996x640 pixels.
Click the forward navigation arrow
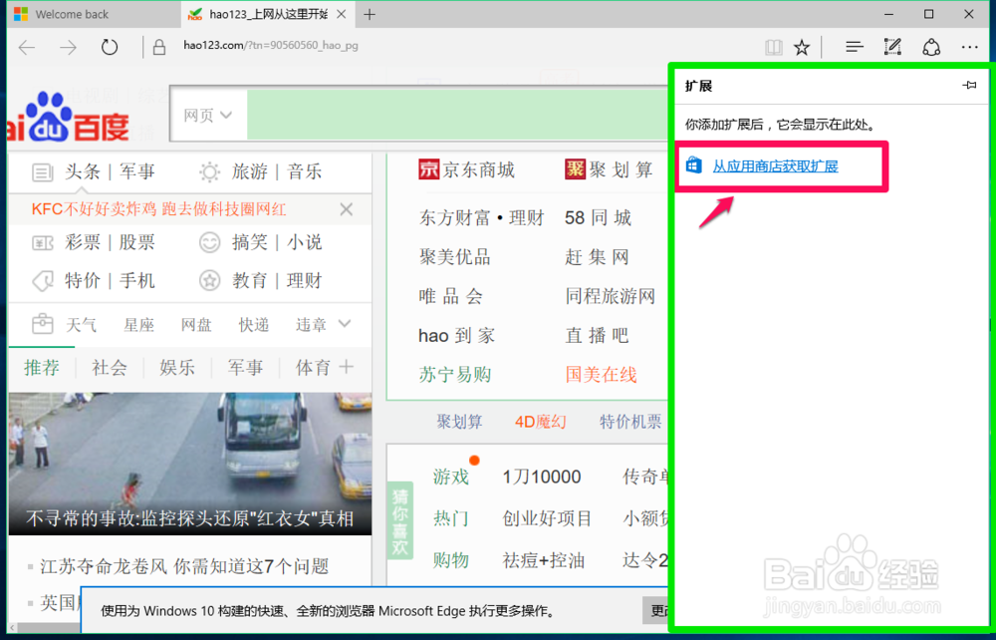click(68, 47)
